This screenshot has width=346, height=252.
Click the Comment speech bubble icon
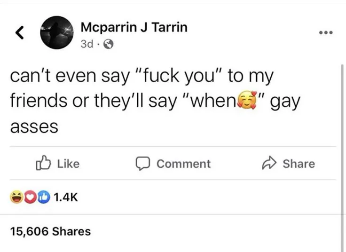(143, 164)
